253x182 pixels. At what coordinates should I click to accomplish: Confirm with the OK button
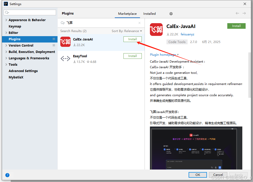click(x=198, y=175)
